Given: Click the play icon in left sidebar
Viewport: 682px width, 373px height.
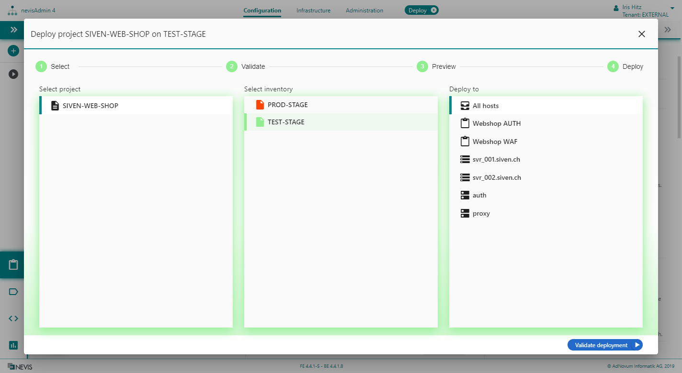Looking at the screenshot, I should 13,74.
